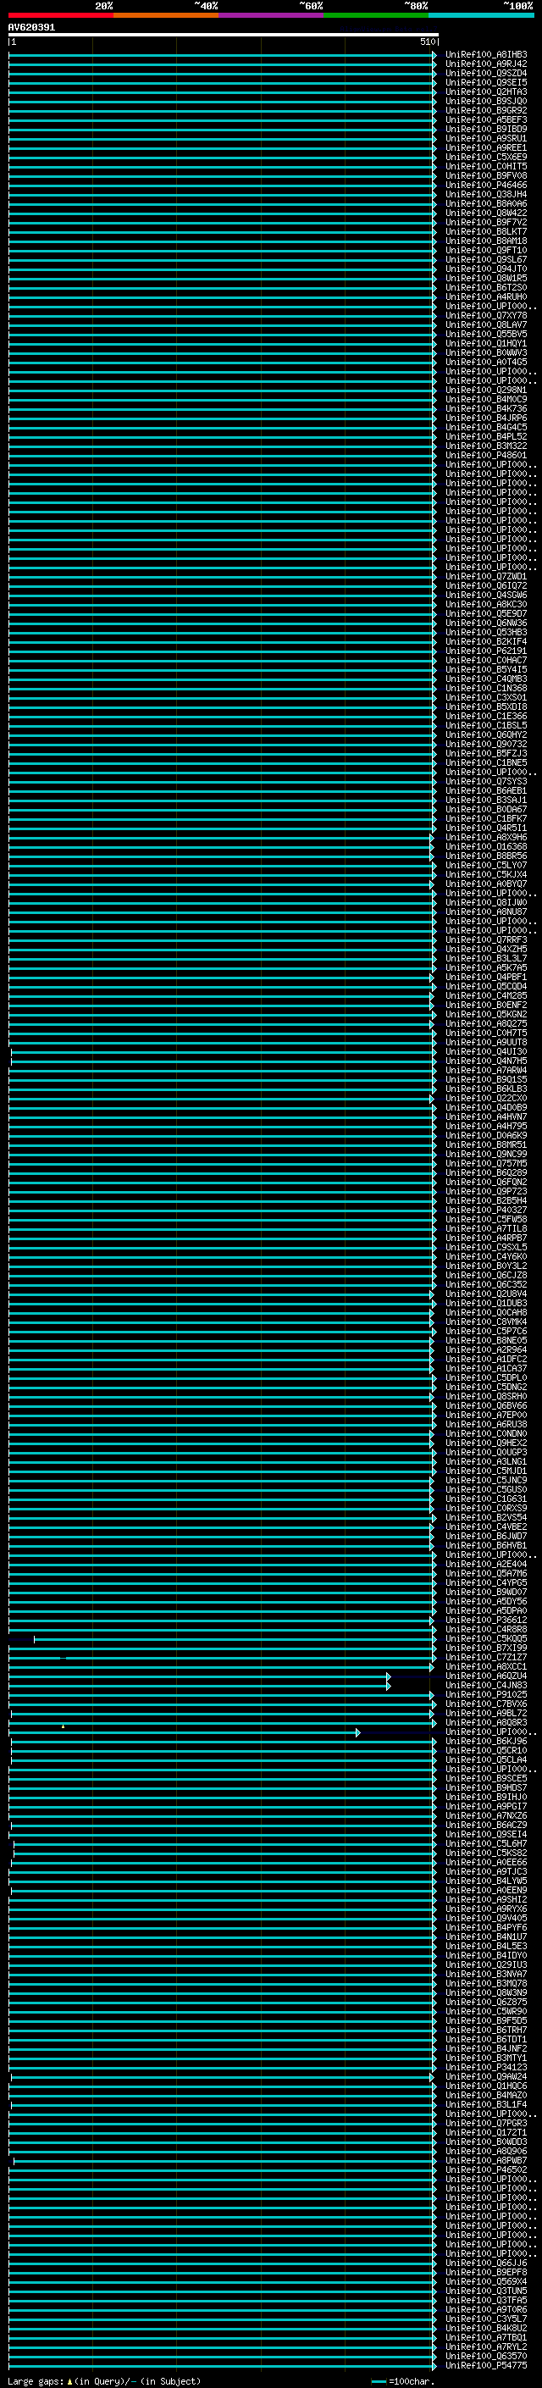Select hit UniRef100_B7XI99
The image size is (542, 2388).
(x=486, y=1648)
